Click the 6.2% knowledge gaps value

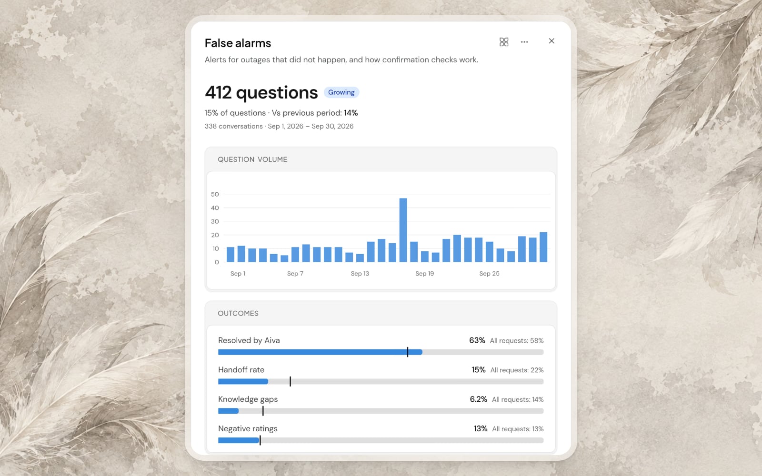coord(478,399)
